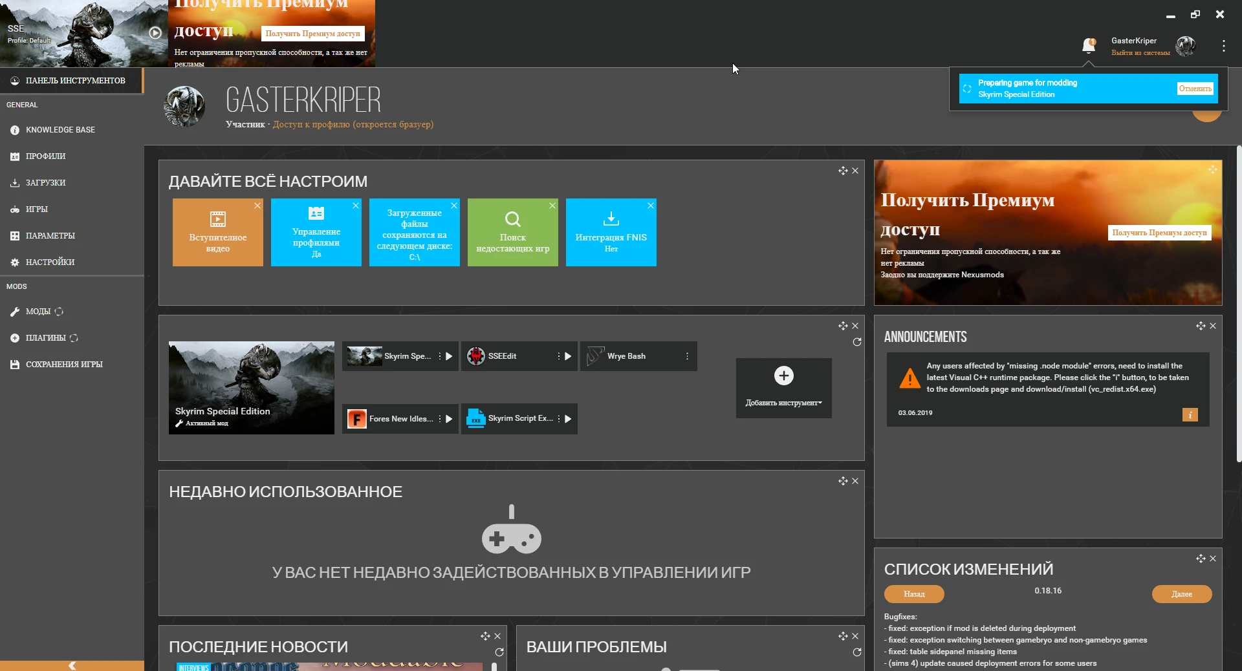Click the FNIS orange F icon

357,419
